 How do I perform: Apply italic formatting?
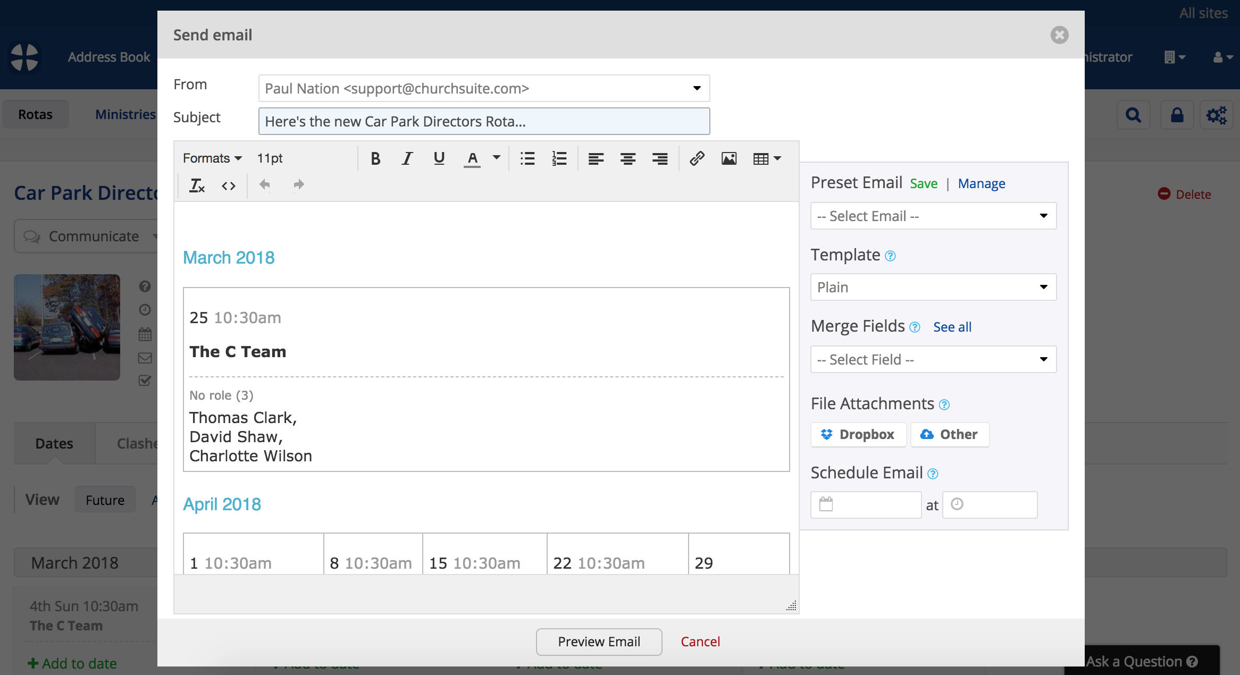click(407, 158)
